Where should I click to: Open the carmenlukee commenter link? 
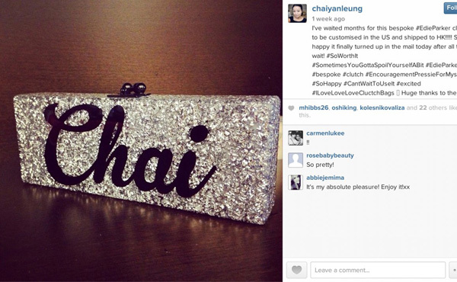(325, 133)
